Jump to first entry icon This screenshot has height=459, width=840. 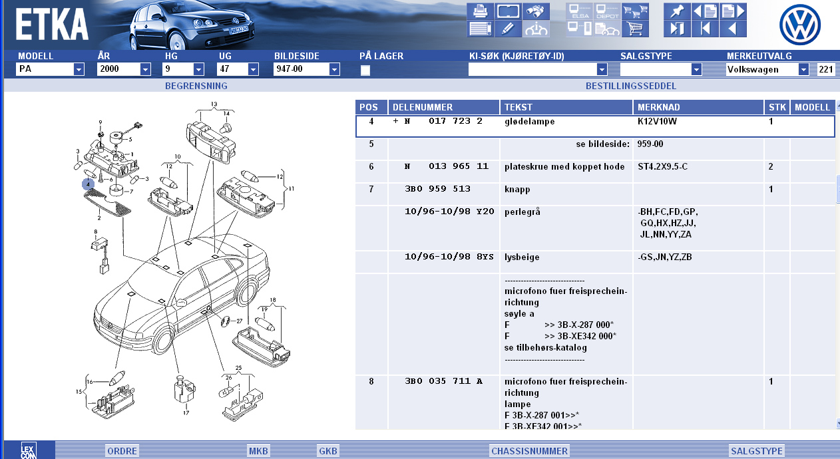(705, 29)
